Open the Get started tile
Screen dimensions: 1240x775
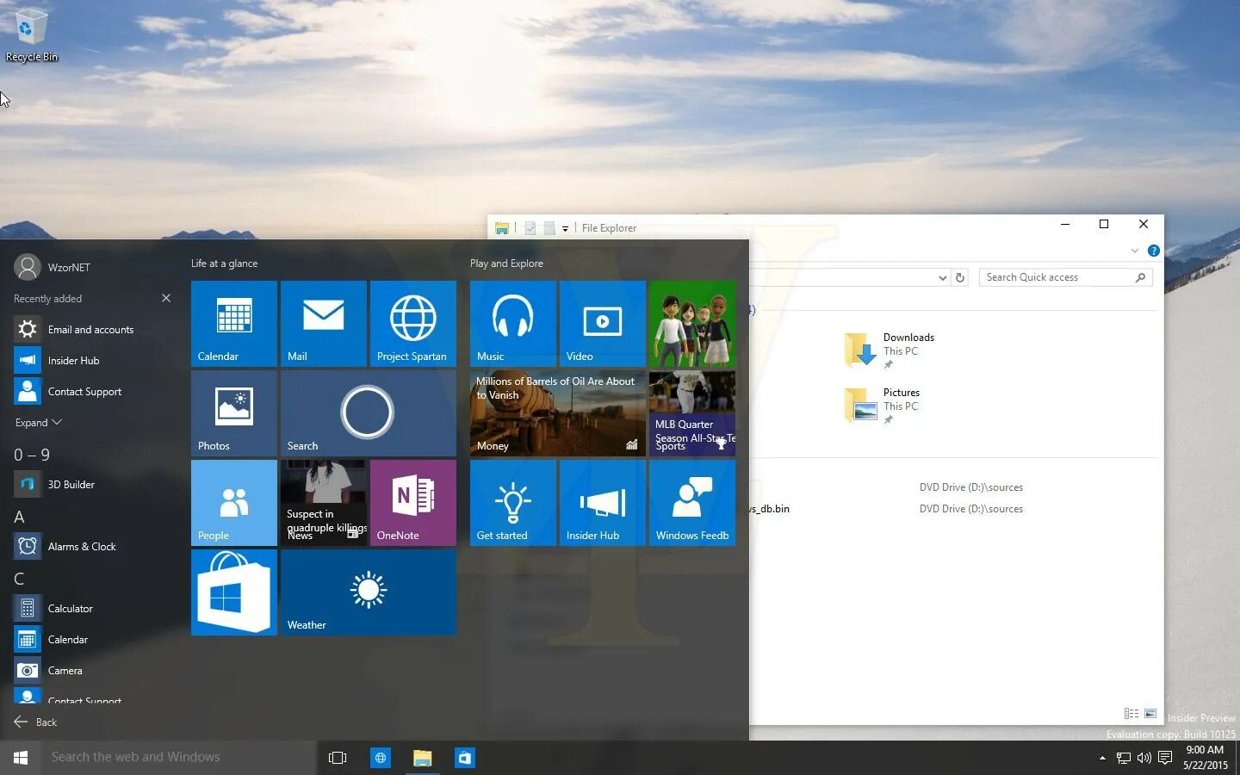[512, 503]
